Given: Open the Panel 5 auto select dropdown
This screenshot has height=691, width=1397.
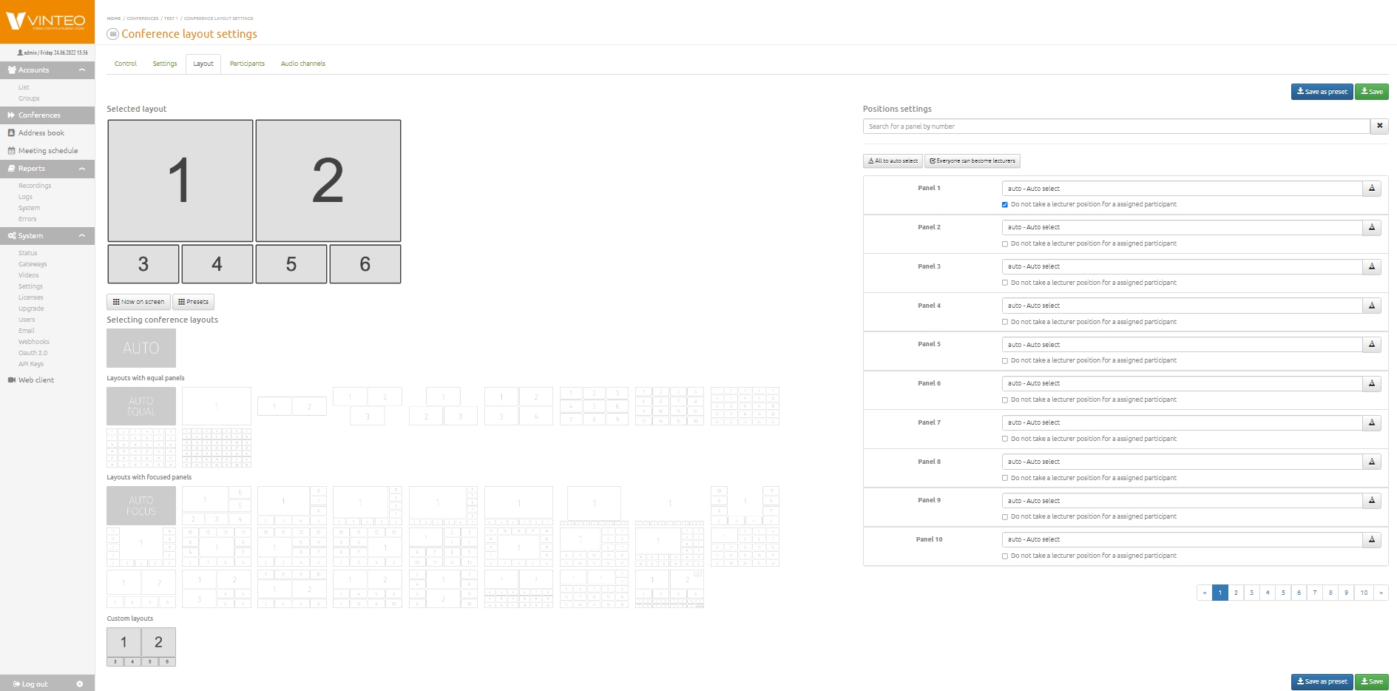Looking at the screenshot, I should (1182, 345).
